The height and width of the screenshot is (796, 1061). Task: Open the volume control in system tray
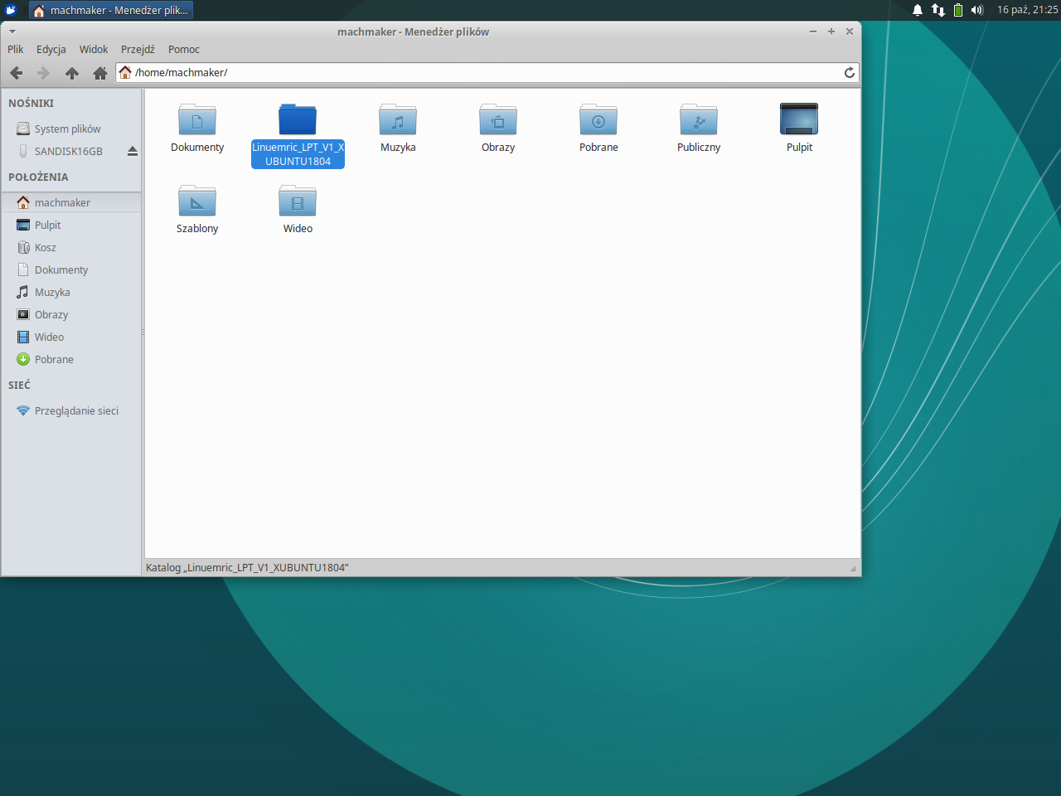[977, 10]
